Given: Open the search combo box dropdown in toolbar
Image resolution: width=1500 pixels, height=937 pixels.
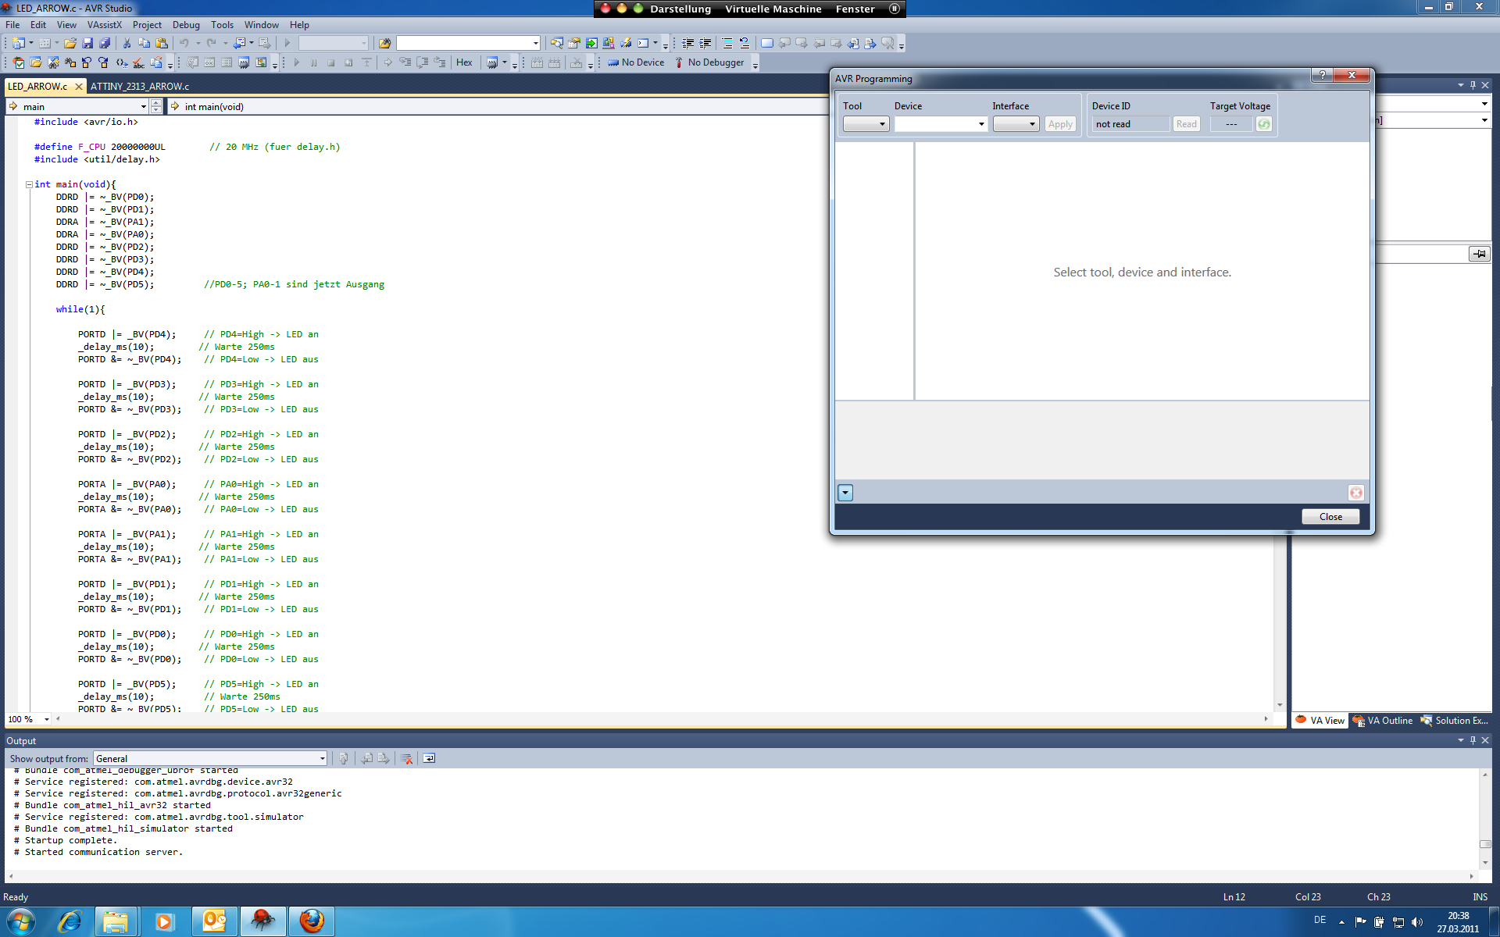Looking at the screenshot, I should coord(535,43).
